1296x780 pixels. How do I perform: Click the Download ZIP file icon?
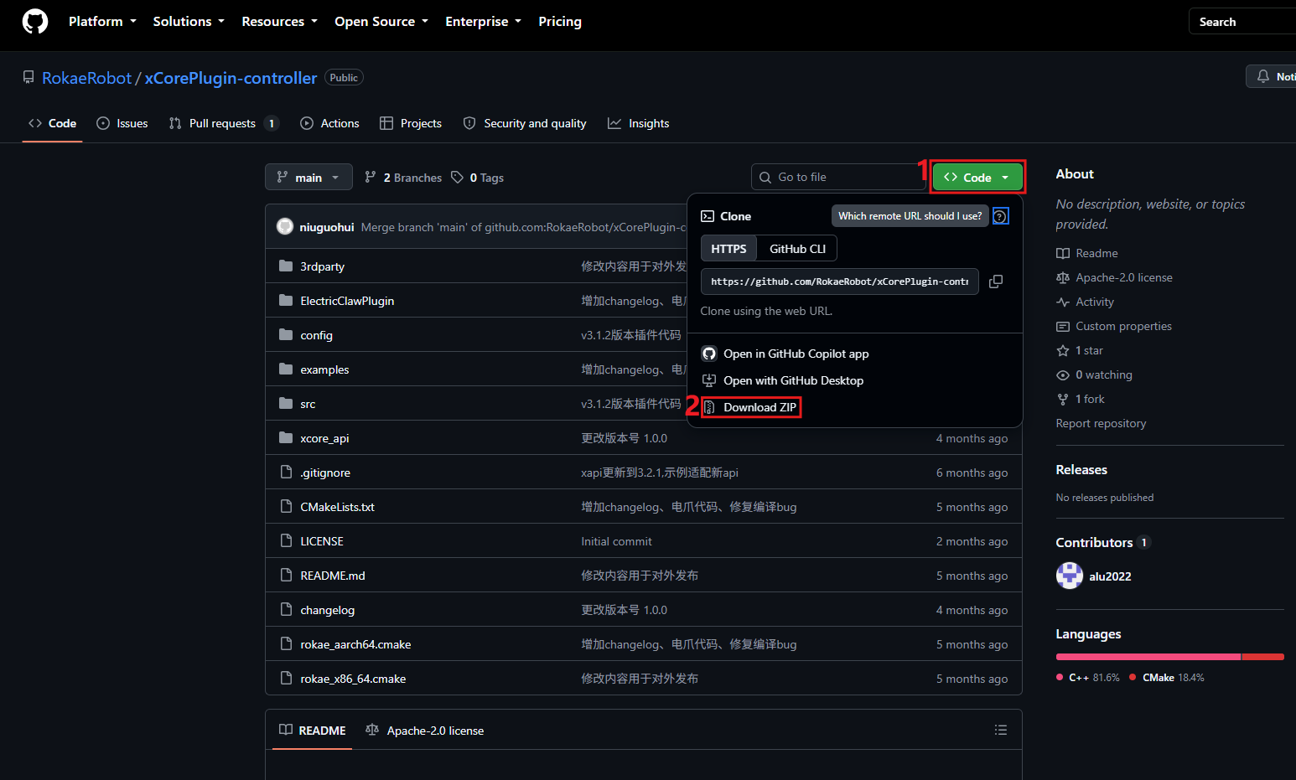[709, 407]
